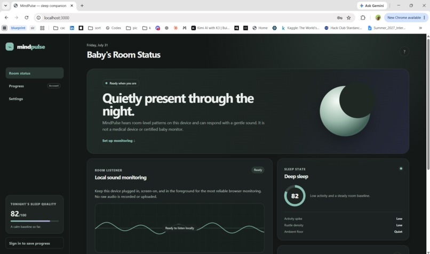Viewport: 430px width, 254px height.
Task: Click the green status dot on the Sleep State card
Action: (401, 169)
